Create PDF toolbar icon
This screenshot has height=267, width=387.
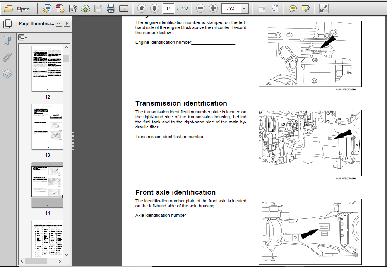coord(60,9)
